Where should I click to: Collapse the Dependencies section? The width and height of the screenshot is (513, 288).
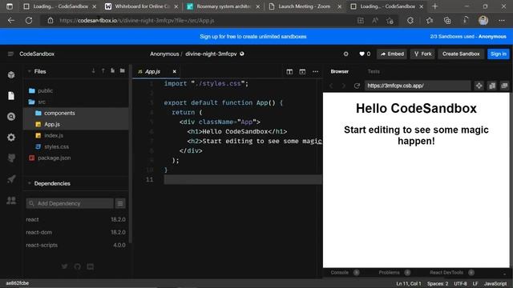tap(30, 183)
